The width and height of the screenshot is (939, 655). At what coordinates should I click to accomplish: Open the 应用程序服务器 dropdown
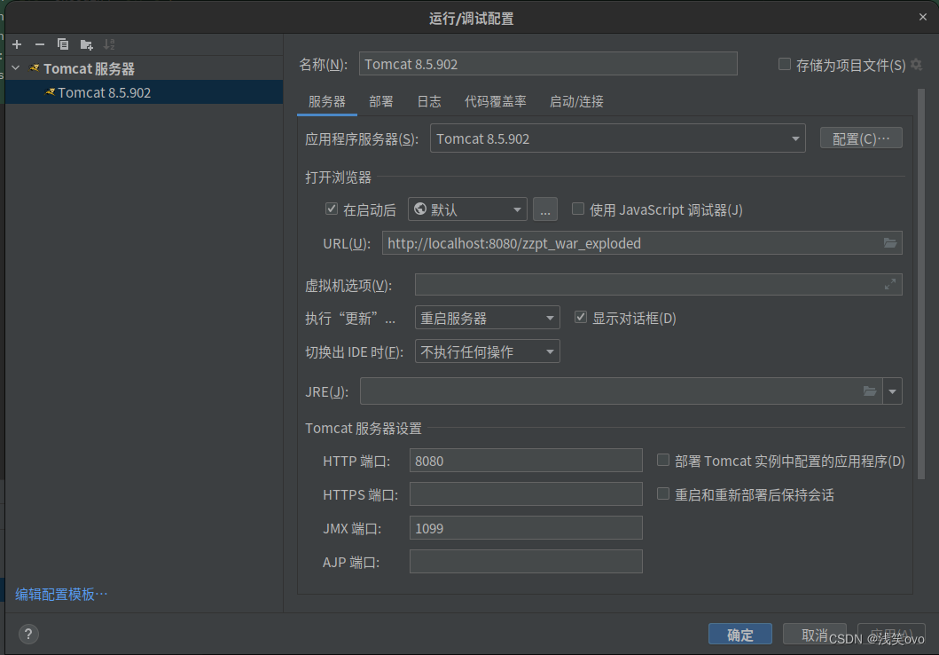[795, 138]
